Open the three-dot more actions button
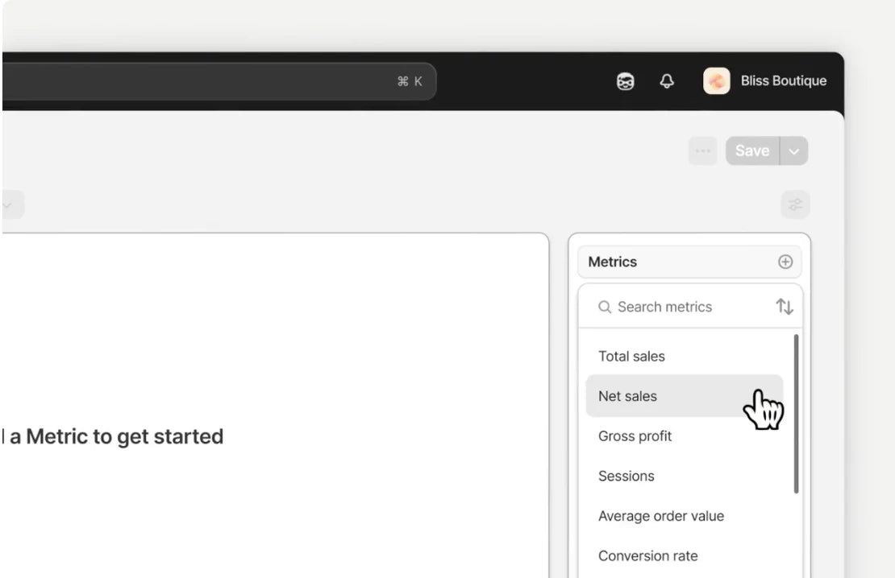Viewport: 895px width, 578px height. tap(702, 151)
